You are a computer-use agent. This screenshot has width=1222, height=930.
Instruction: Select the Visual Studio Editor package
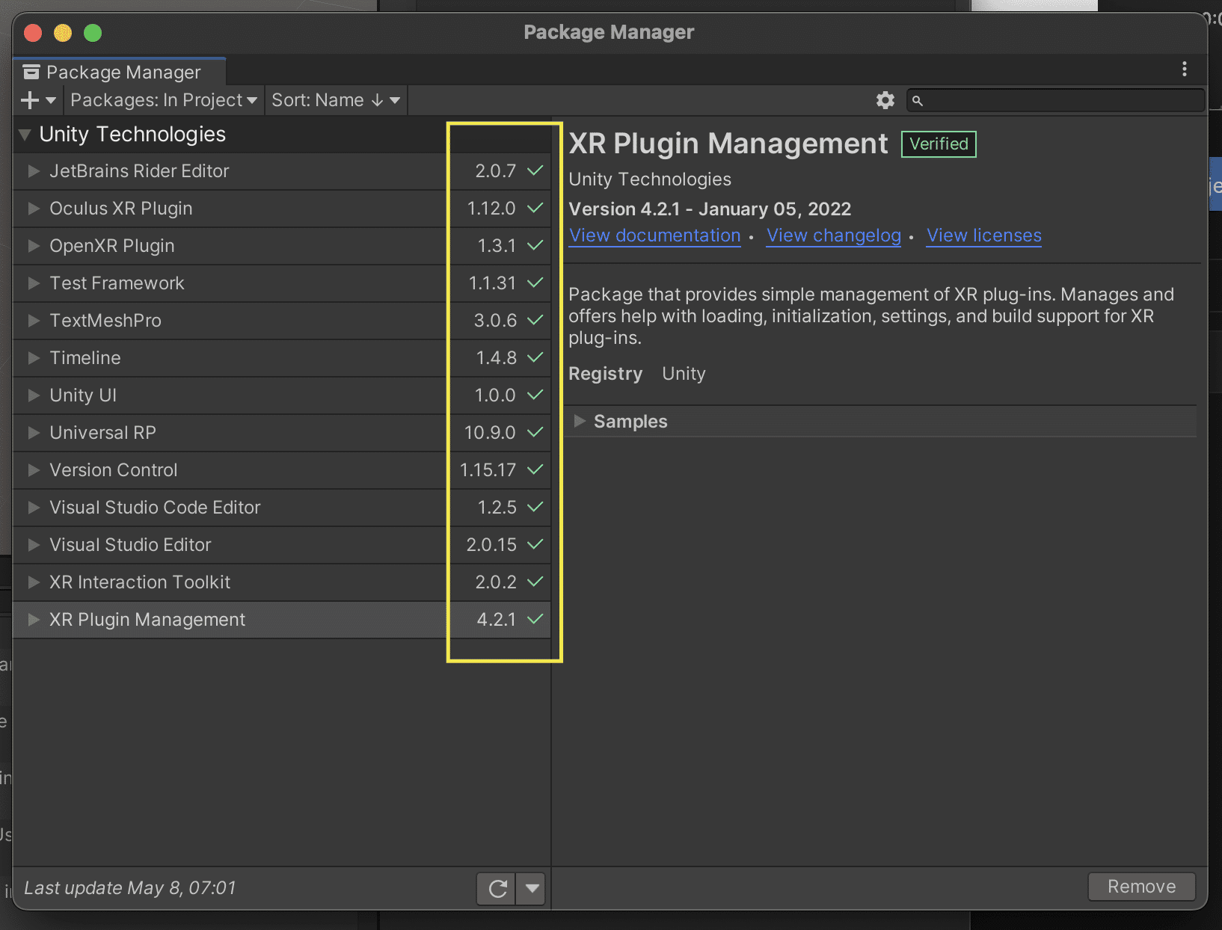pos(281,545)
